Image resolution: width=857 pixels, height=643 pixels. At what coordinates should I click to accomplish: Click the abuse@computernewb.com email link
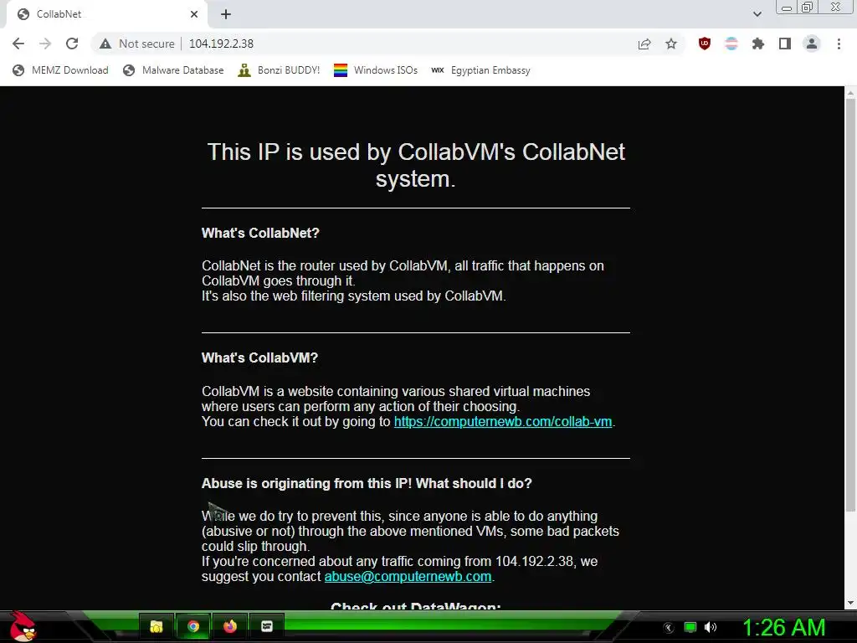[x=408, y=576]
